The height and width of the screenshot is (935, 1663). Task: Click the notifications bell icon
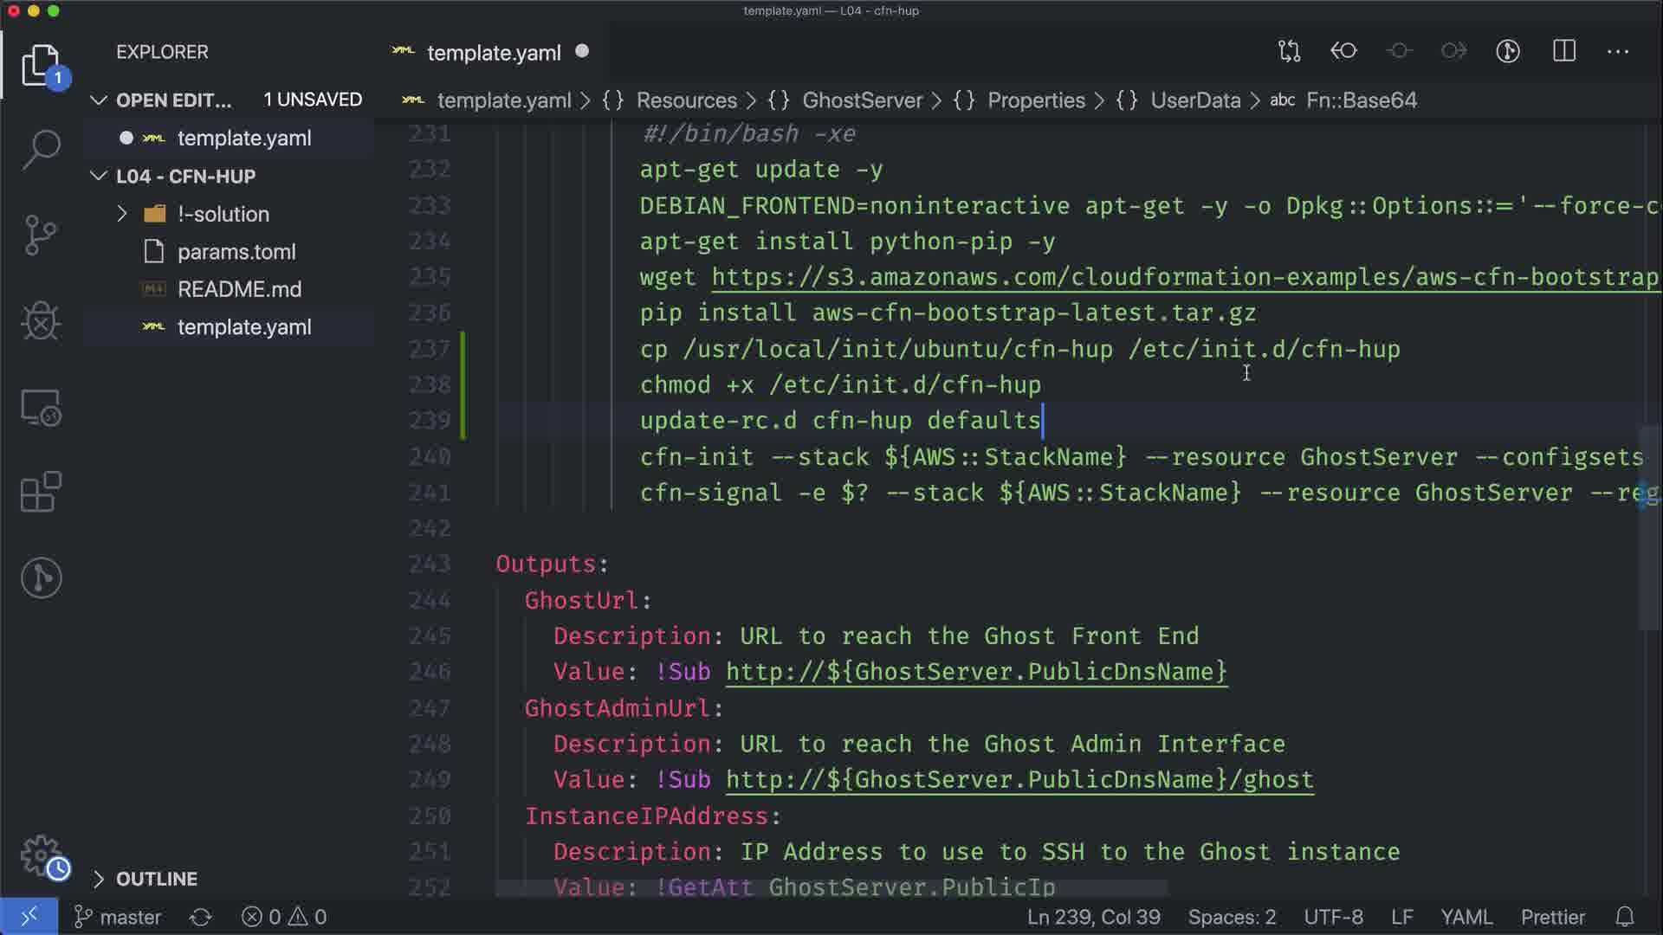tap(1625, 917)
